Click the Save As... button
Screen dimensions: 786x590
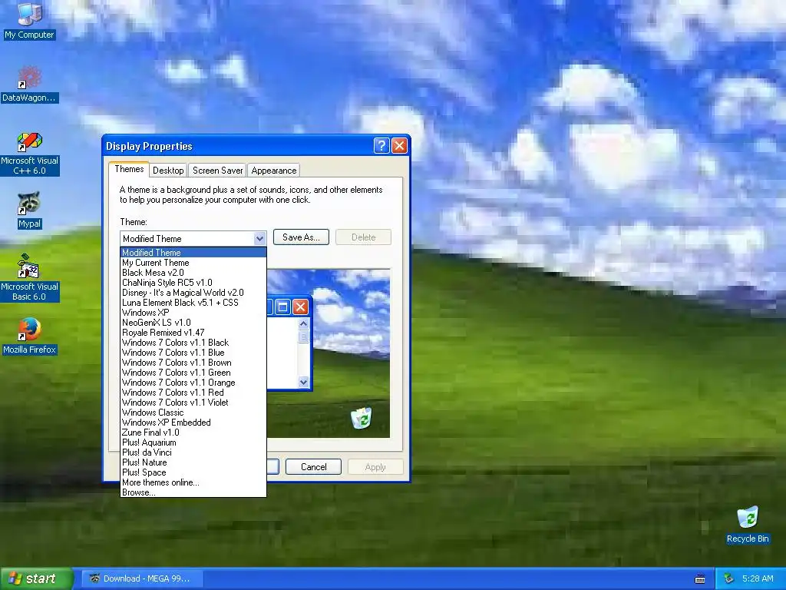click(301, 237)
